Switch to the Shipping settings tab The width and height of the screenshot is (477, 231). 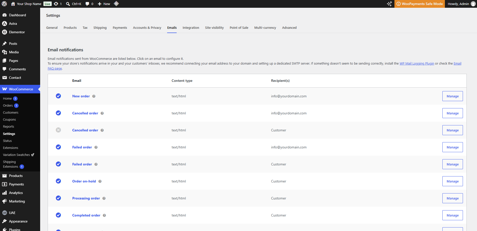[x=100, y=28]
